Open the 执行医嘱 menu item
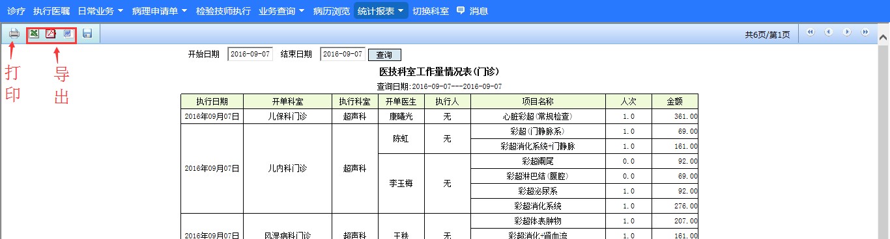The height and width of the screenshot is (239, 890). click(x=51, y=11)
